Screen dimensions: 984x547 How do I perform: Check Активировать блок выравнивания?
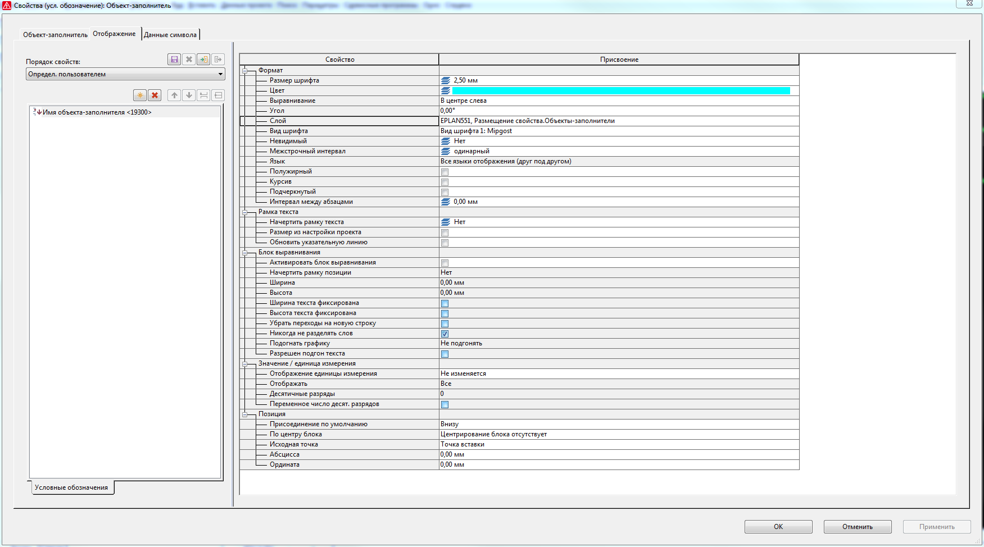445,263
